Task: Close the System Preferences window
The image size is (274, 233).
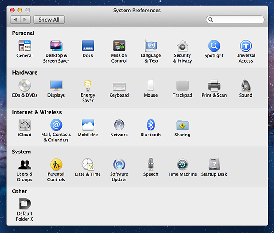Action: point(12,10)
